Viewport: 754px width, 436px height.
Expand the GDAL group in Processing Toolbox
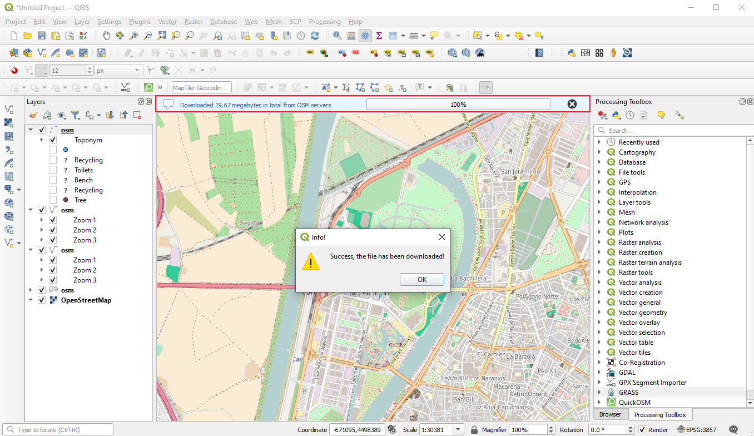point(599,372)
